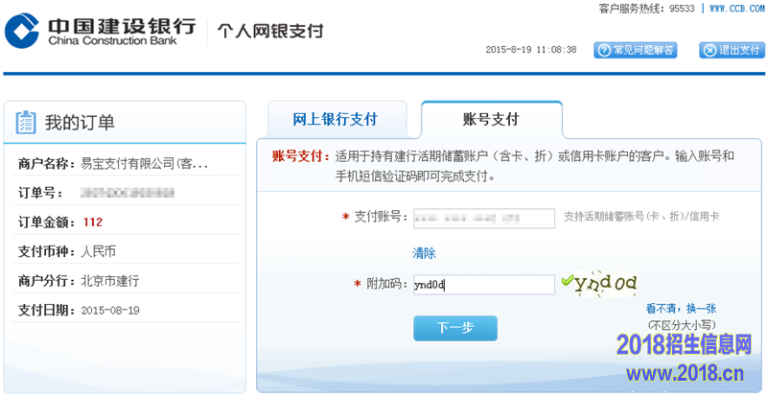Image resolution: width=767 pixels, height=397 pixels.
Task: Select the 账号支付 tab
Action: 490,120
